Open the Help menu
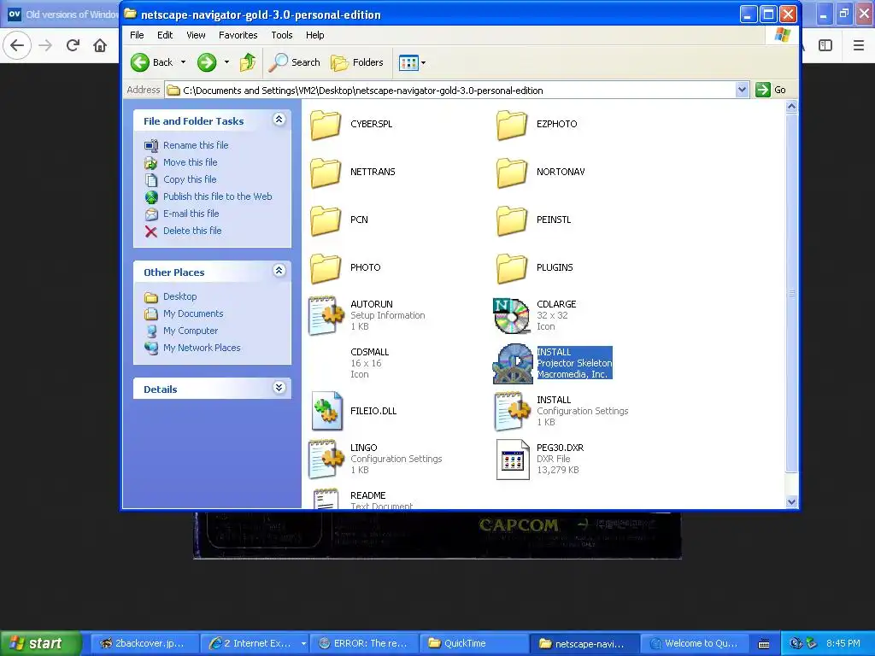Viewport: 875px width, 656px height. 314,35
